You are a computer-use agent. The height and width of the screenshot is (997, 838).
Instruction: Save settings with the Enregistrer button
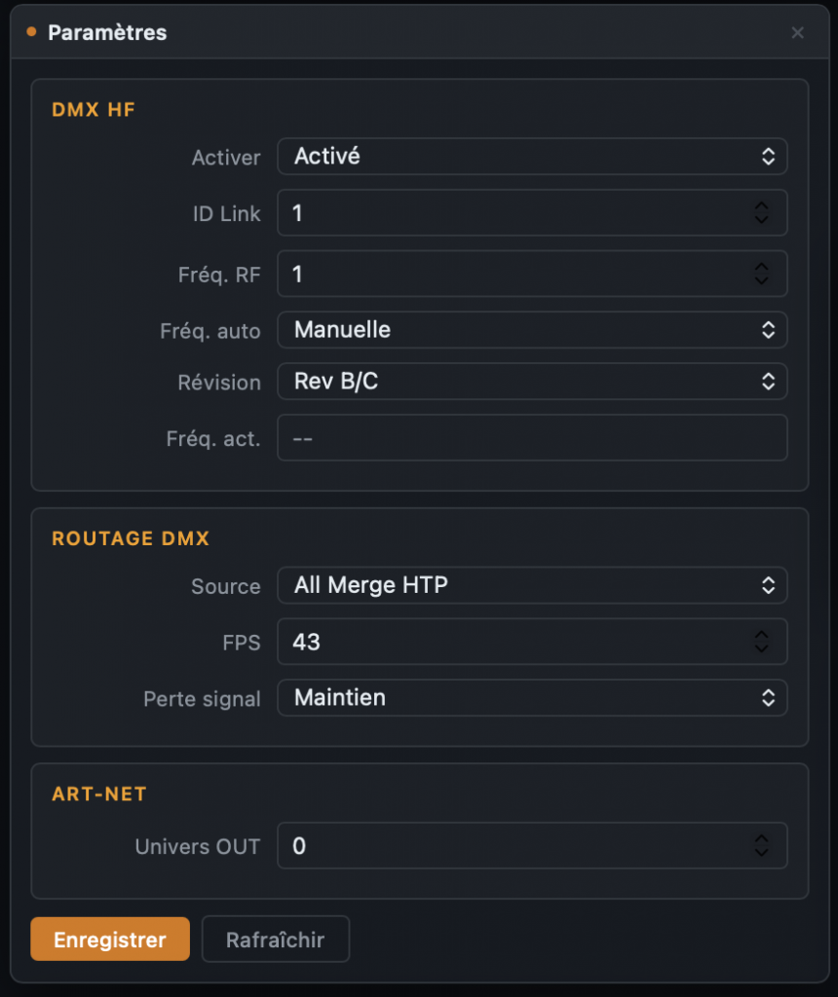(x=110, y=940)
